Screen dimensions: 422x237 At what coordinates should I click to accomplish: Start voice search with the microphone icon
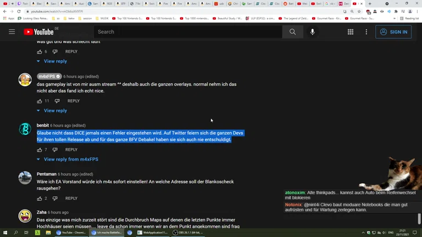(x=312, y=32)
